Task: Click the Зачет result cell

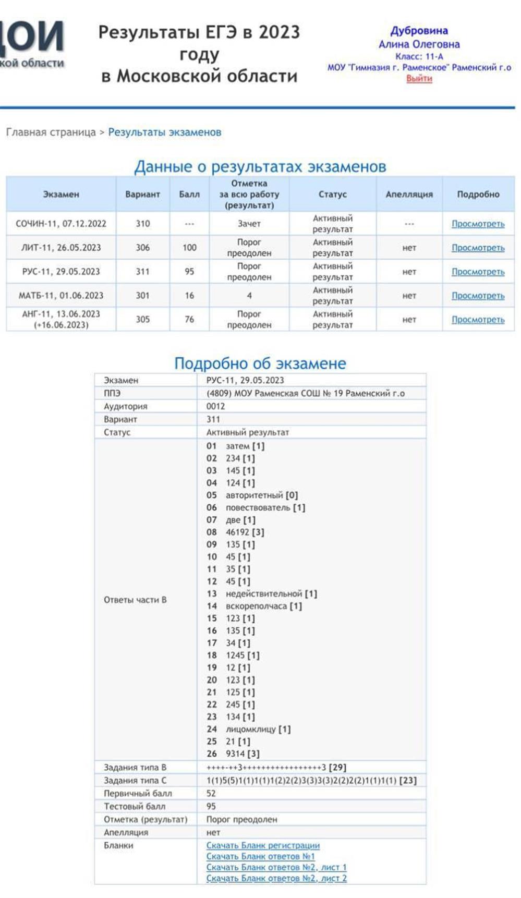Action: coord(249,224)
